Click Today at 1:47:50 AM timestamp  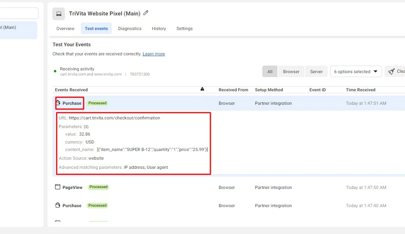(366, 187)
